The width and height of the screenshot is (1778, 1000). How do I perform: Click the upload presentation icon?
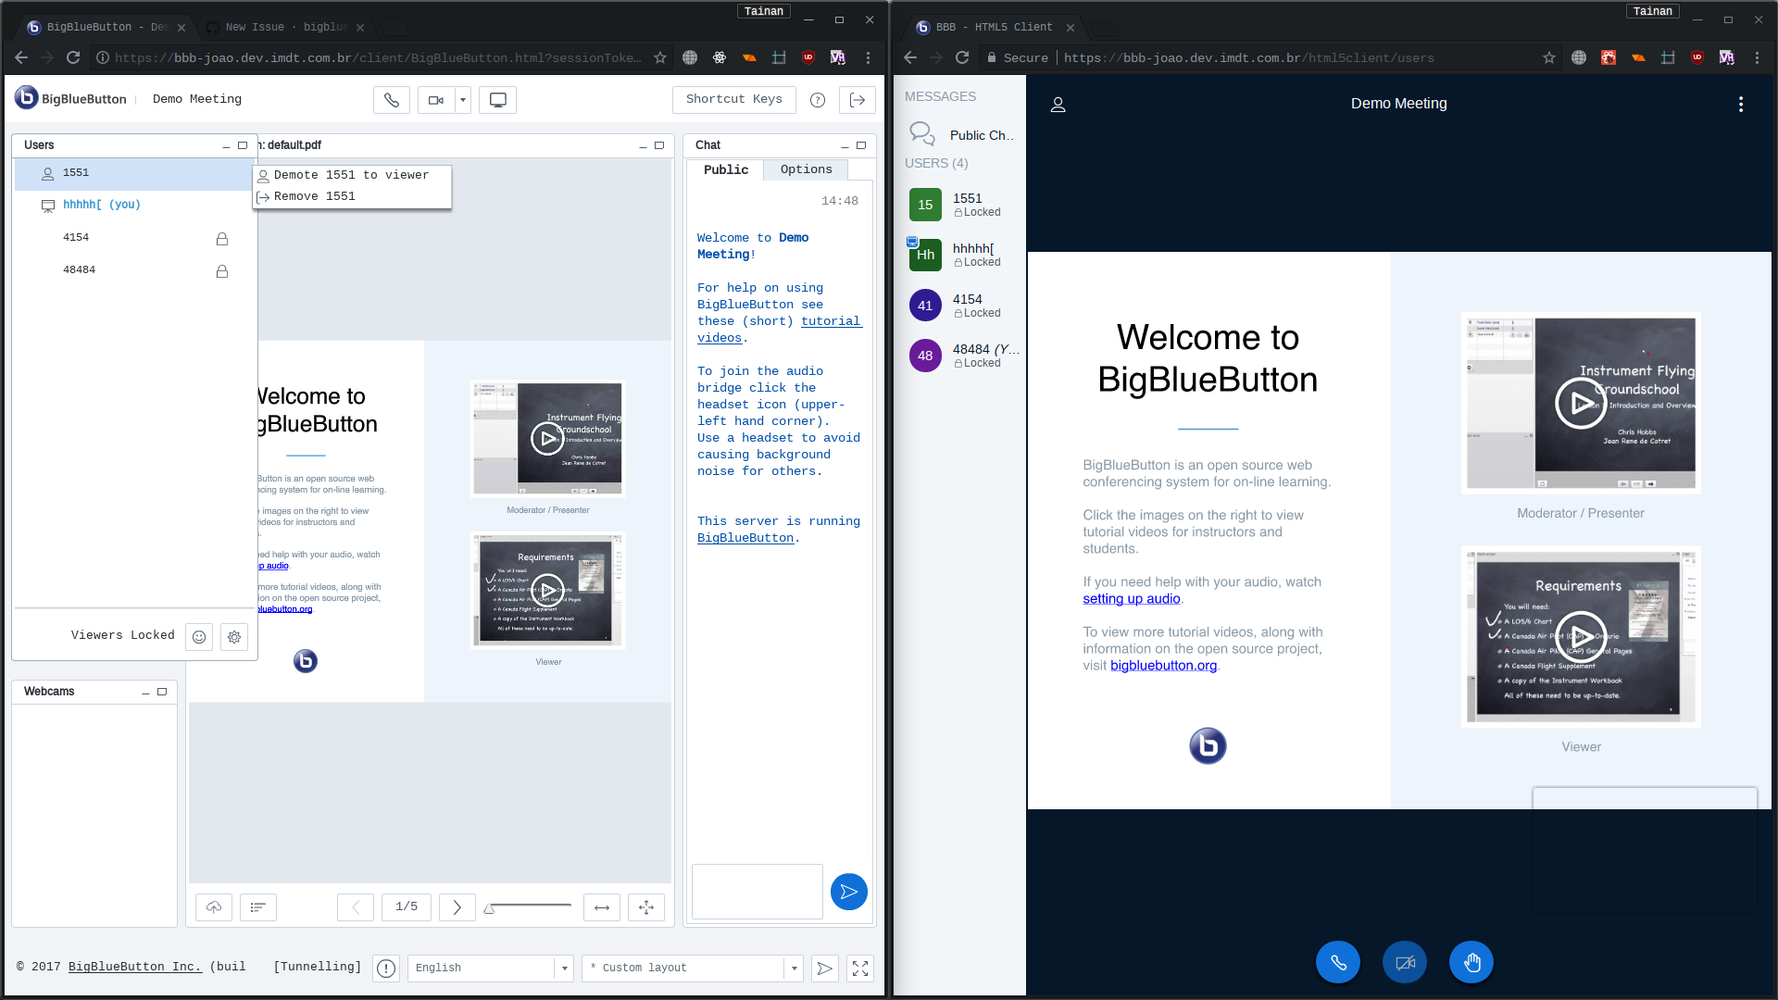coord(214,907)
